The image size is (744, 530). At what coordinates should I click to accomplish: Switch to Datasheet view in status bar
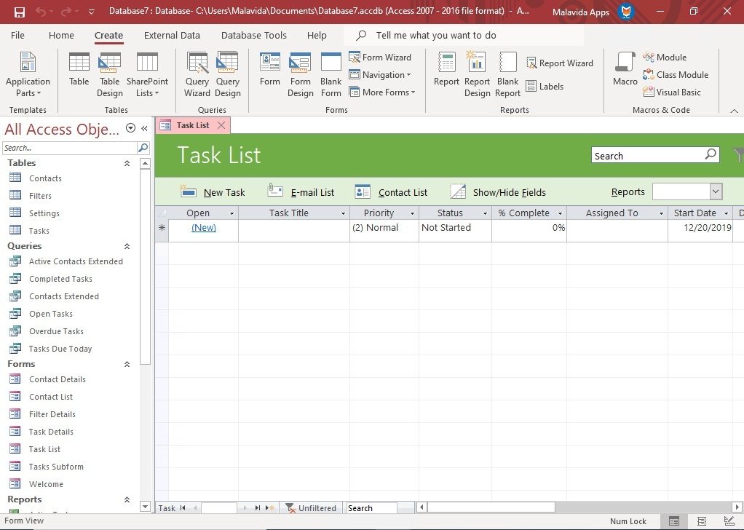(x=701, y=521)
